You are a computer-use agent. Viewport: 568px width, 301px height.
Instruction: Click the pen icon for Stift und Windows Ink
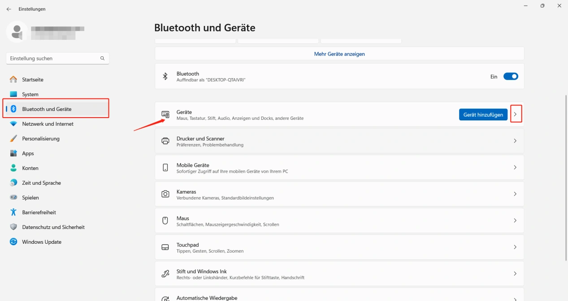point(165,274)
